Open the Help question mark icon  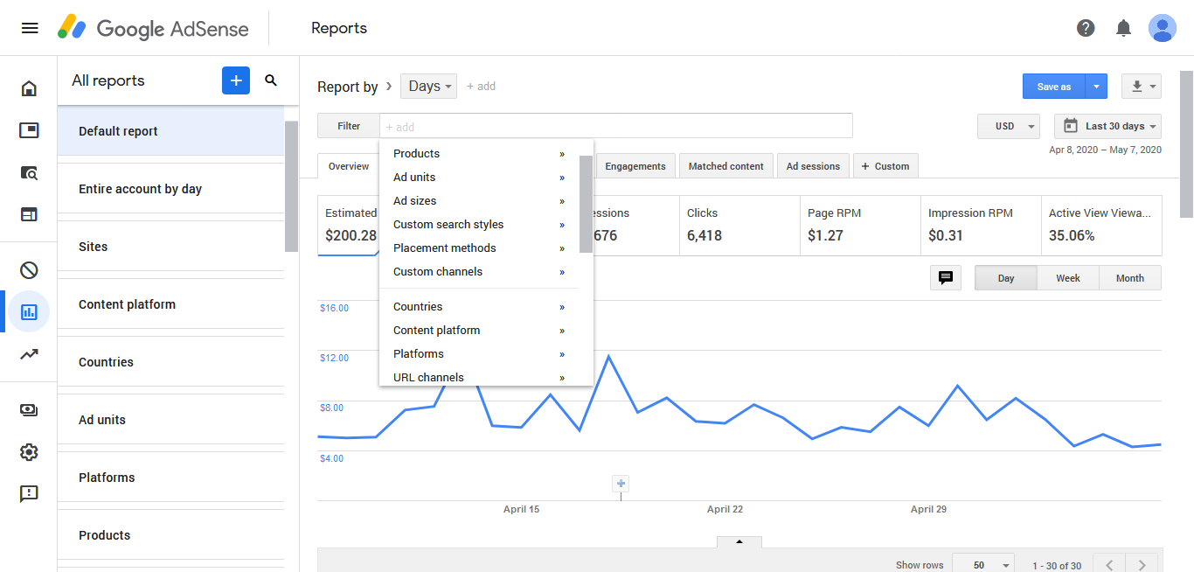(x=1086, y=28)
